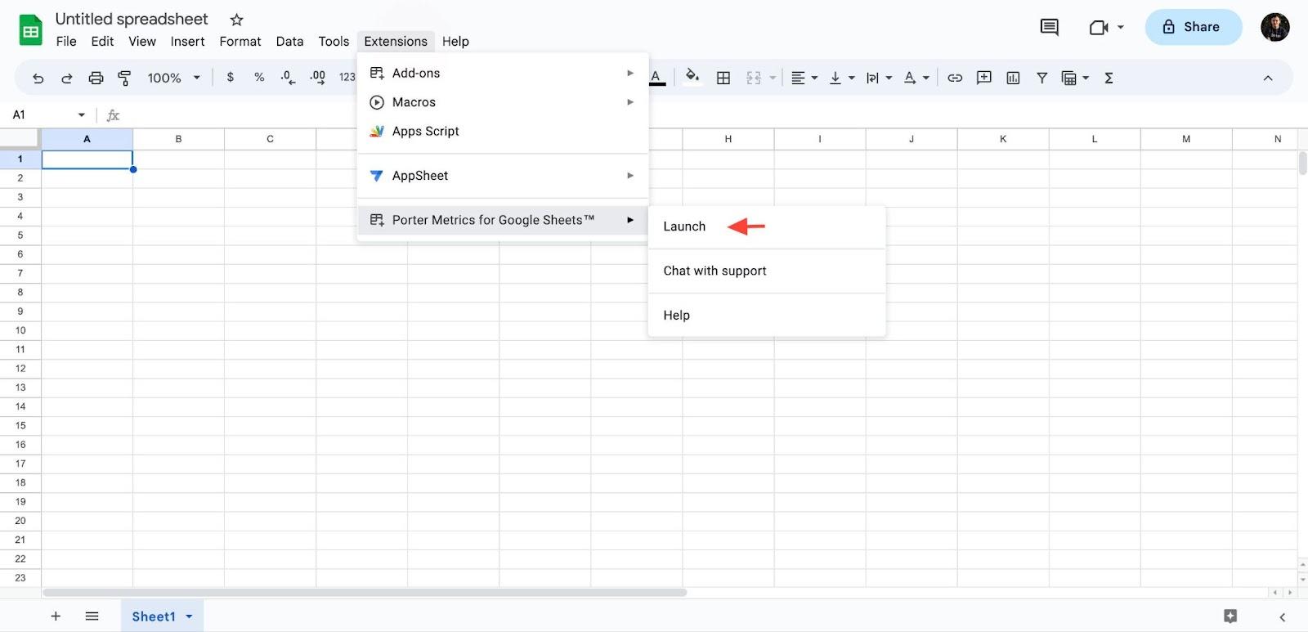Viewport: 1308px width, 632px height.
Task: Open the Insert menu
Action: (187, 41)
